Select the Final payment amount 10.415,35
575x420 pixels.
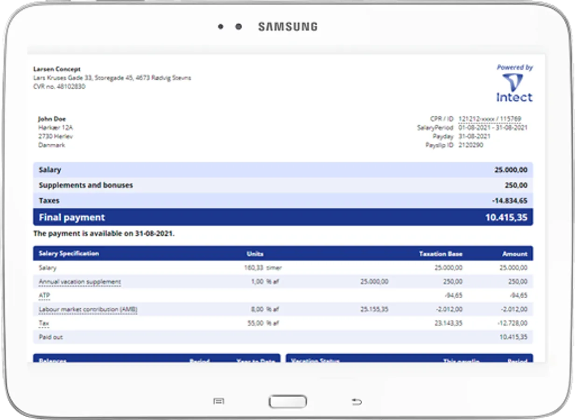tap(506, 217)
